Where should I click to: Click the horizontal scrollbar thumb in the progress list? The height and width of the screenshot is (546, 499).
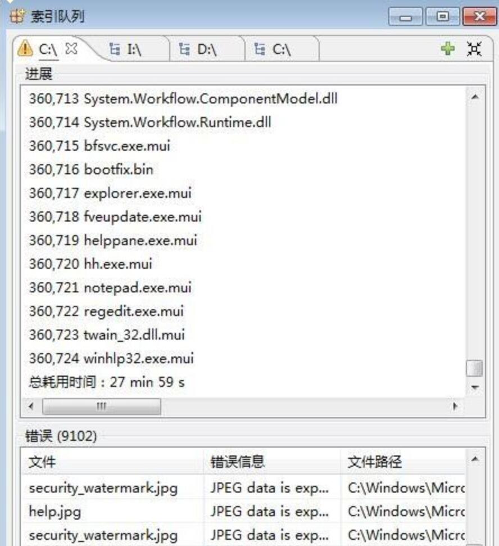[x=101, y=406]
